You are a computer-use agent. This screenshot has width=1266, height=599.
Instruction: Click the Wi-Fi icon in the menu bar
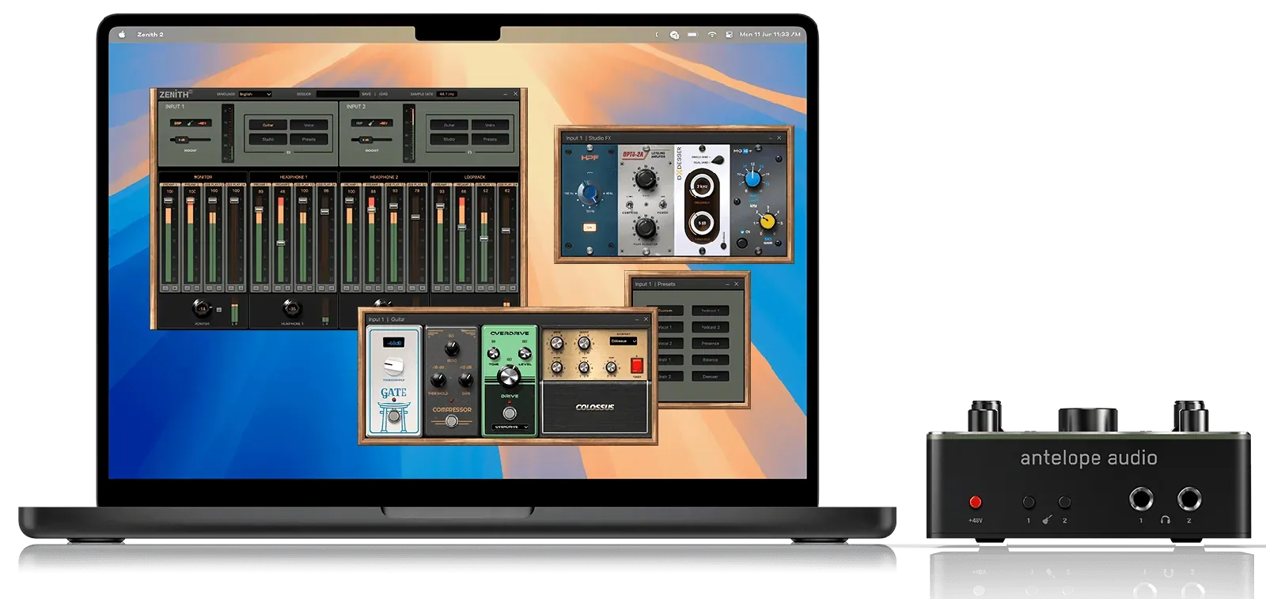pyautogui.click(x=711, y=35)
